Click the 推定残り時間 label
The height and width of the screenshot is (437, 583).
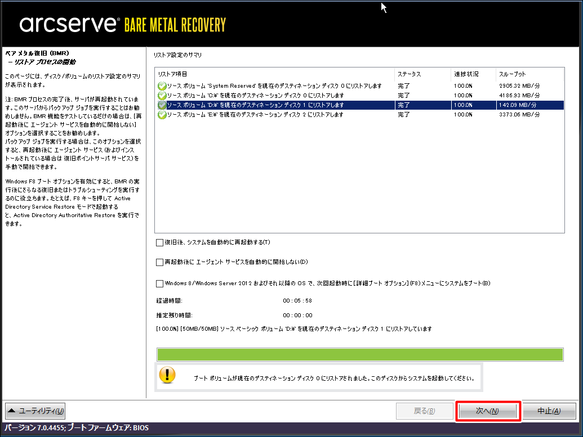tap(174, 315)
